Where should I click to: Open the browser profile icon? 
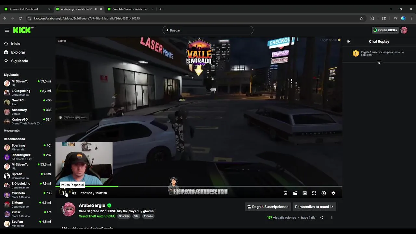pyautogui.click(x=403, y=19)
